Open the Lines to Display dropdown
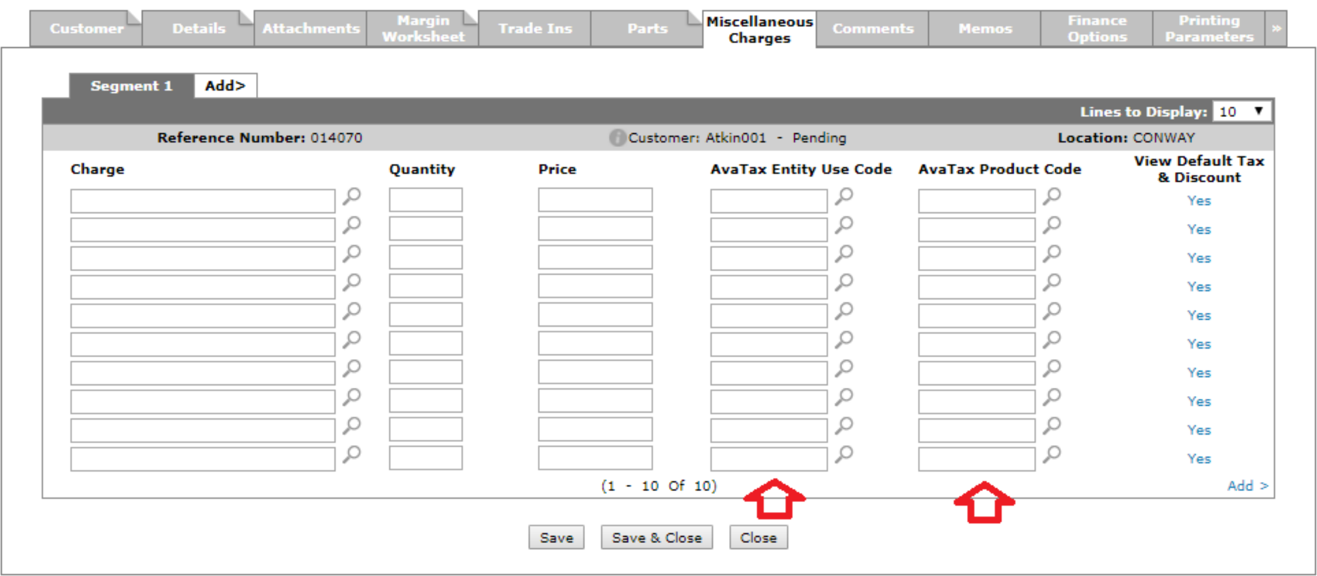 pos(1242,112)
